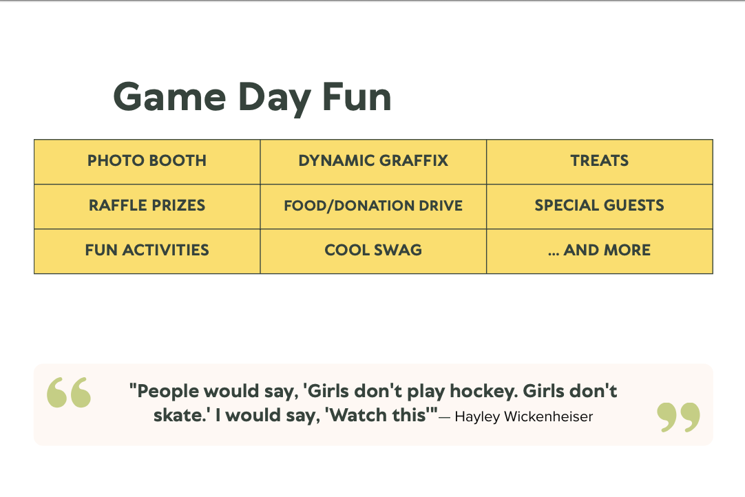Click the SPECIAL GUESTS table cell
The width and height of the screenshot is (745, 497).
click(x=599, y=206)
